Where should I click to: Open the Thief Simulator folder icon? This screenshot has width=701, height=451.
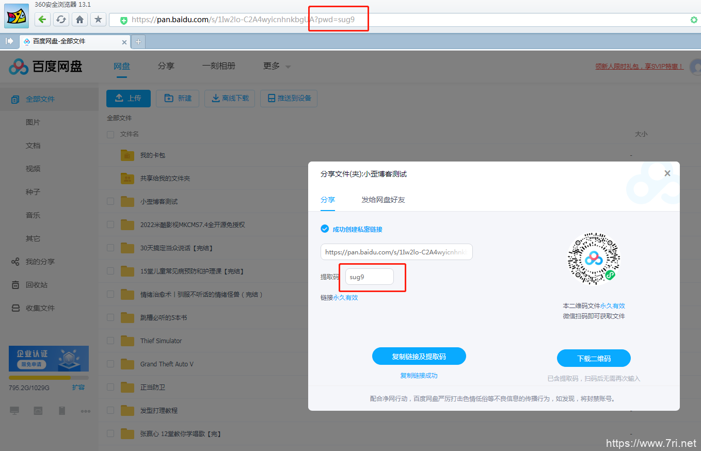tap(127, 341)
